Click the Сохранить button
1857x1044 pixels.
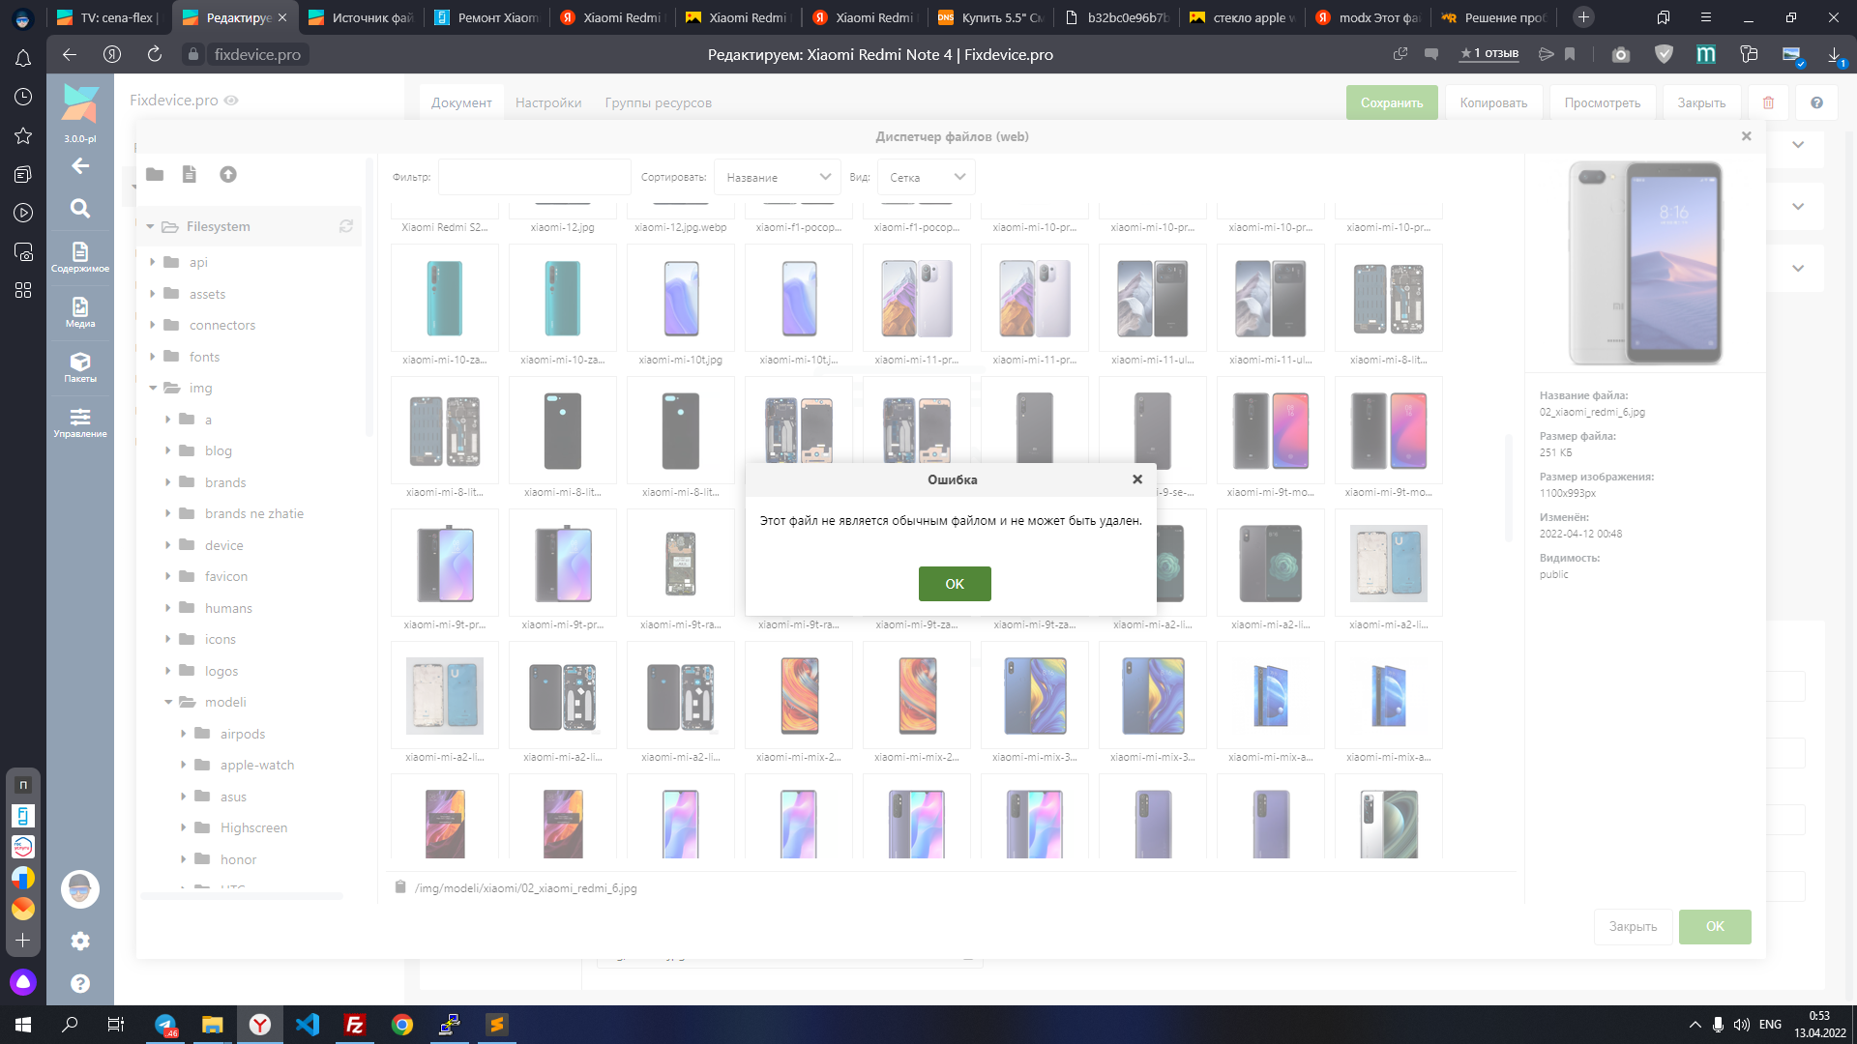click(x=1392, y=102)
